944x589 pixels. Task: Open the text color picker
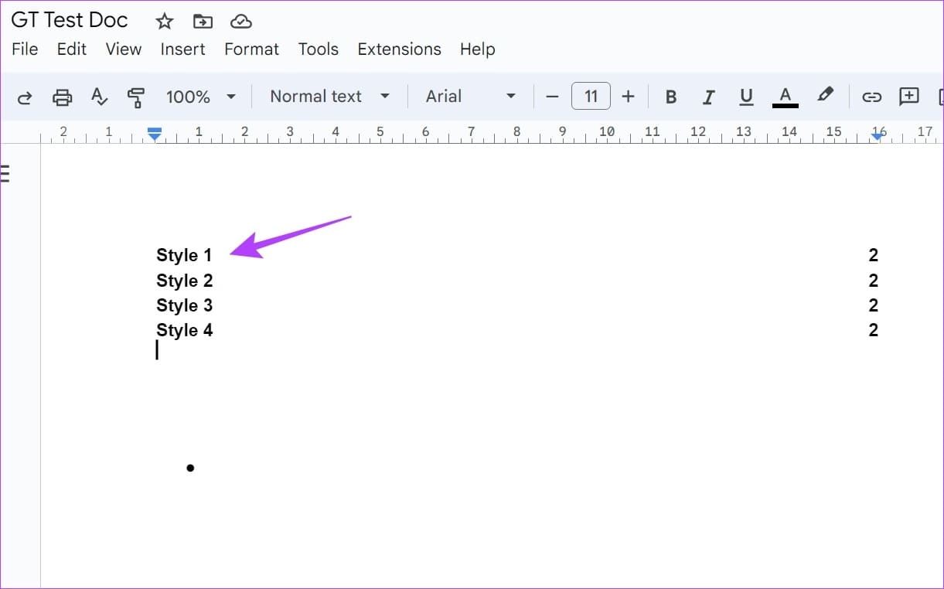(x=786, y=97)
